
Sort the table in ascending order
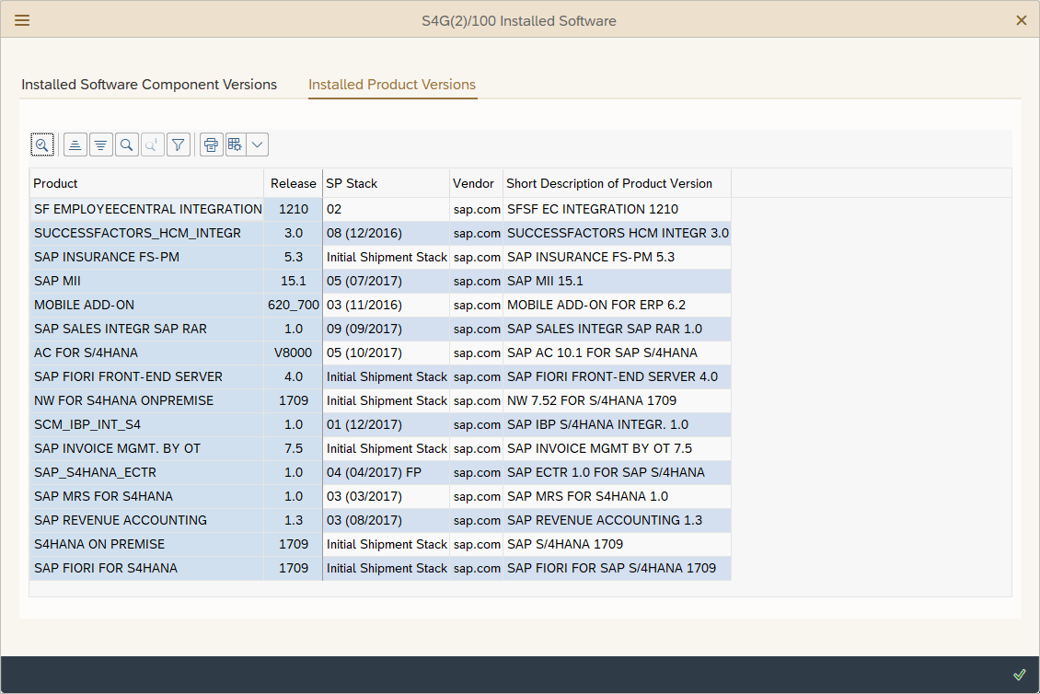tap(75, 145)
